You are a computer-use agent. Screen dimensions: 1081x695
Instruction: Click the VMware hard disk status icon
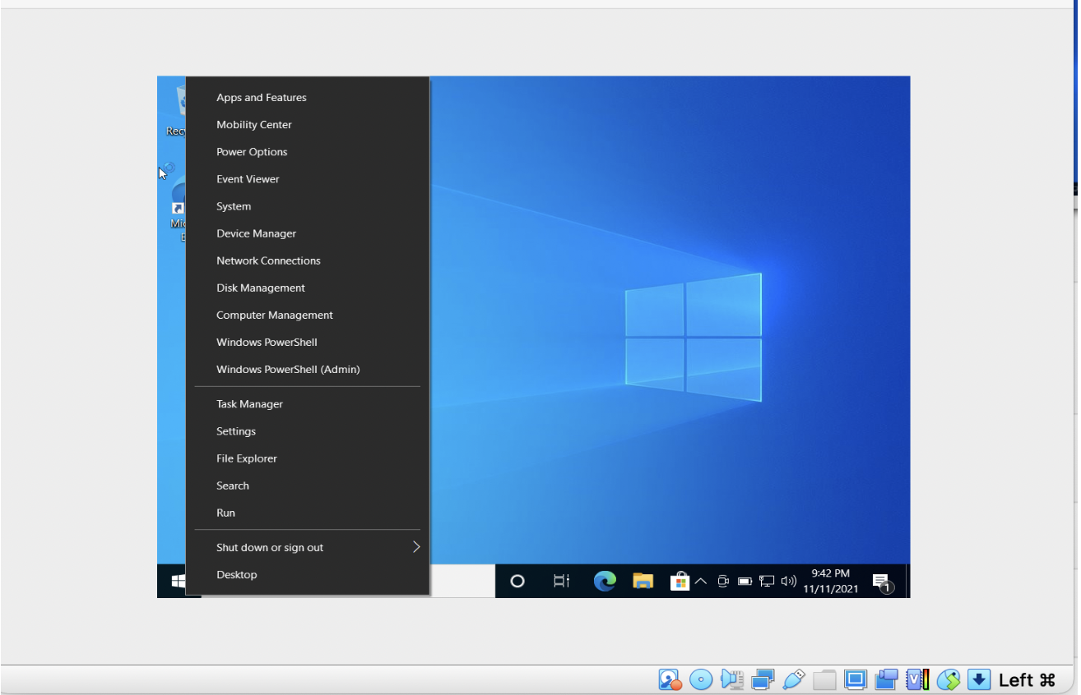pos(668,679)
